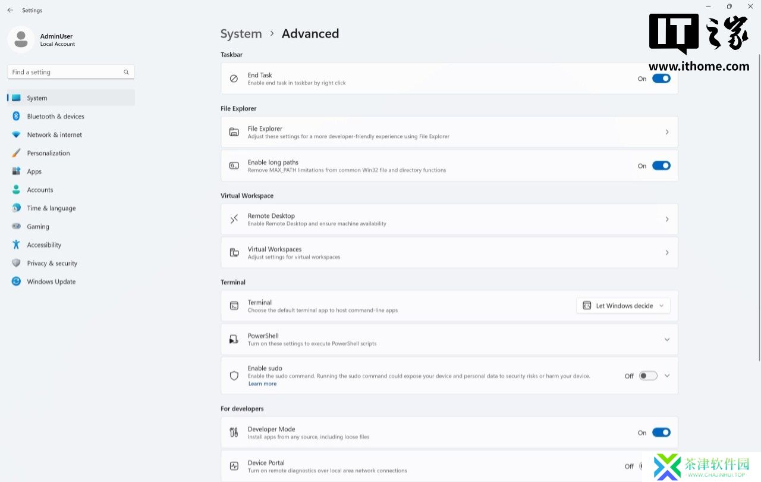Click the Windows Update refresh icon
The height and width of the screenshot is (482, 761).
coord(16,281)
